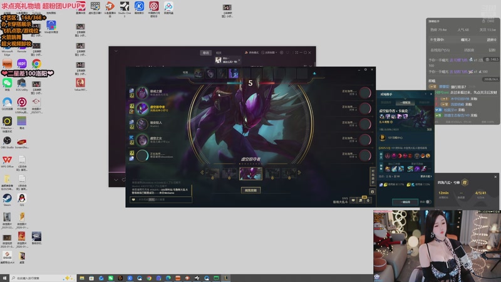Show the next skins with the right arrow

299,173
